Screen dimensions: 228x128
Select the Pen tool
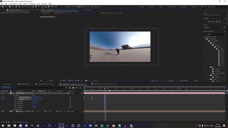(36, 6)
